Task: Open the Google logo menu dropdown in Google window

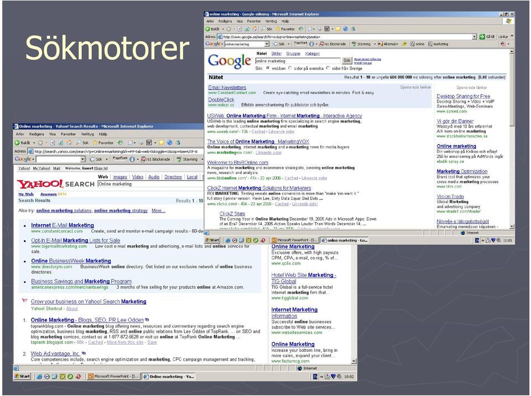Action: 222,44
